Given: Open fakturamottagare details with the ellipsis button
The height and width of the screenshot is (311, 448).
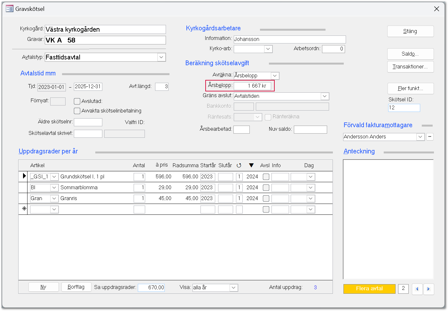Looking at the screenshot, I should pyautogui.click(x=430, y=137).
